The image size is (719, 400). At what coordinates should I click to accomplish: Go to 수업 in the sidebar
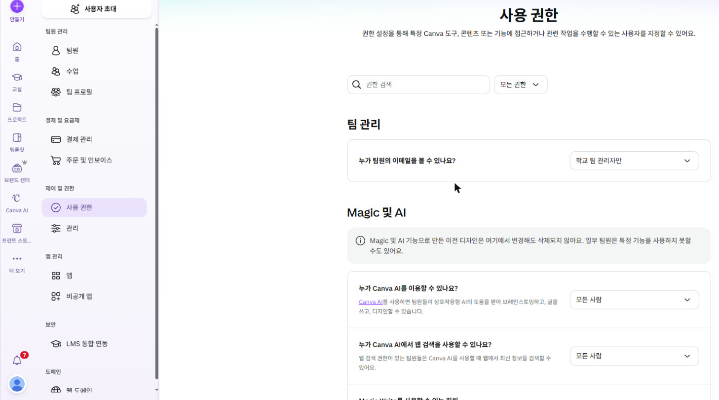coord(94,71)
